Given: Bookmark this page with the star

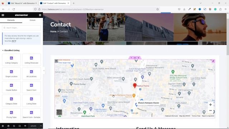Looking at the screenshot, I should (157, 9).
